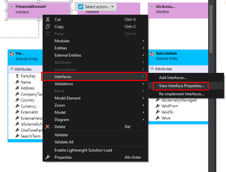Open the Interfaces submenu

tap(95, 77)
